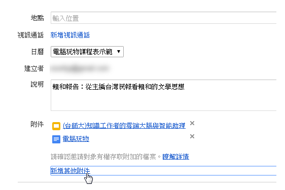Image resolution: width=285 pixels, height=190 pixels.
Task: Follow the 瞭解詳情 learn more link
Action: [176, 157]
